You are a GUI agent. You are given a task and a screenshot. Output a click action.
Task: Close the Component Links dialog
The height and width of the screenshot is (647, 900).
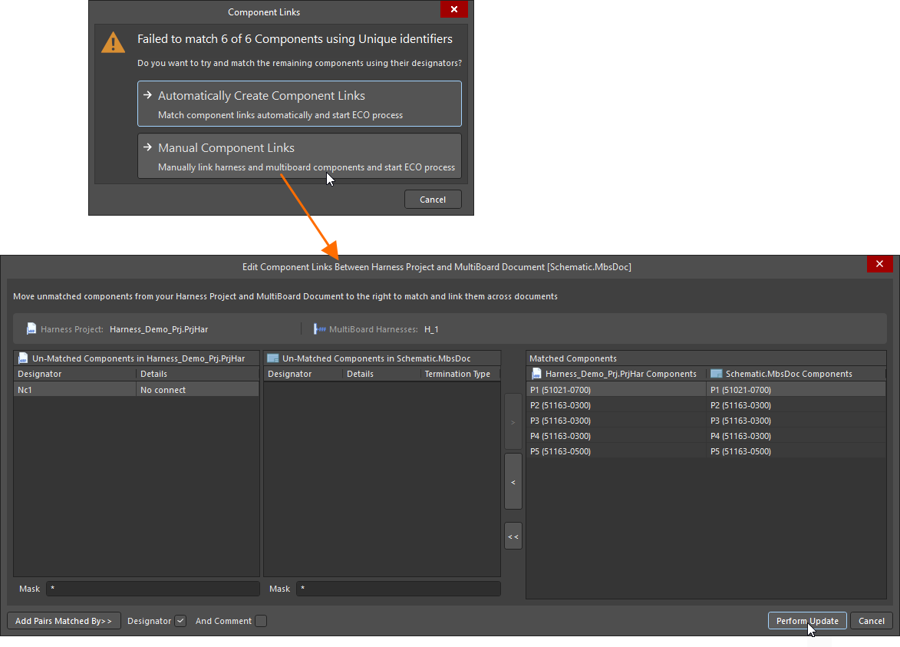454,9
